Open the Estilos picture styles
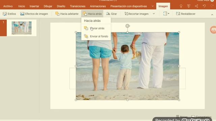 tap(9, 14)
